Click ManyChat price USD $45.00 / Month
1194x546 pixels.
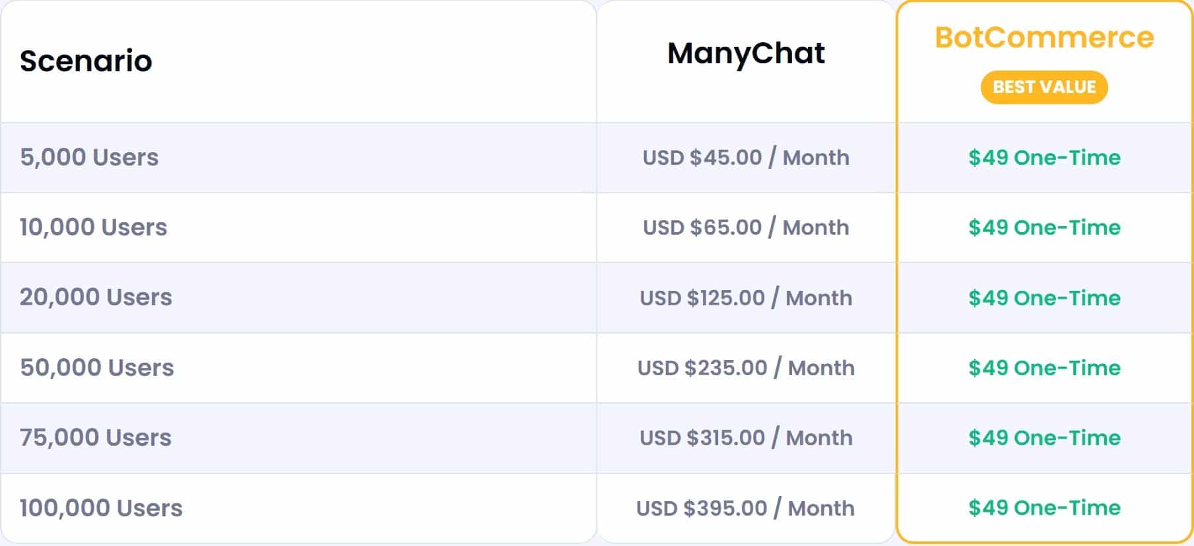click(746, 158)
